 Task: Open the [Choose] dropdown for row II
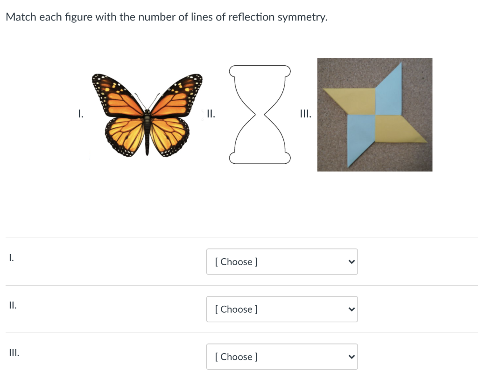[x=281, y=309]
